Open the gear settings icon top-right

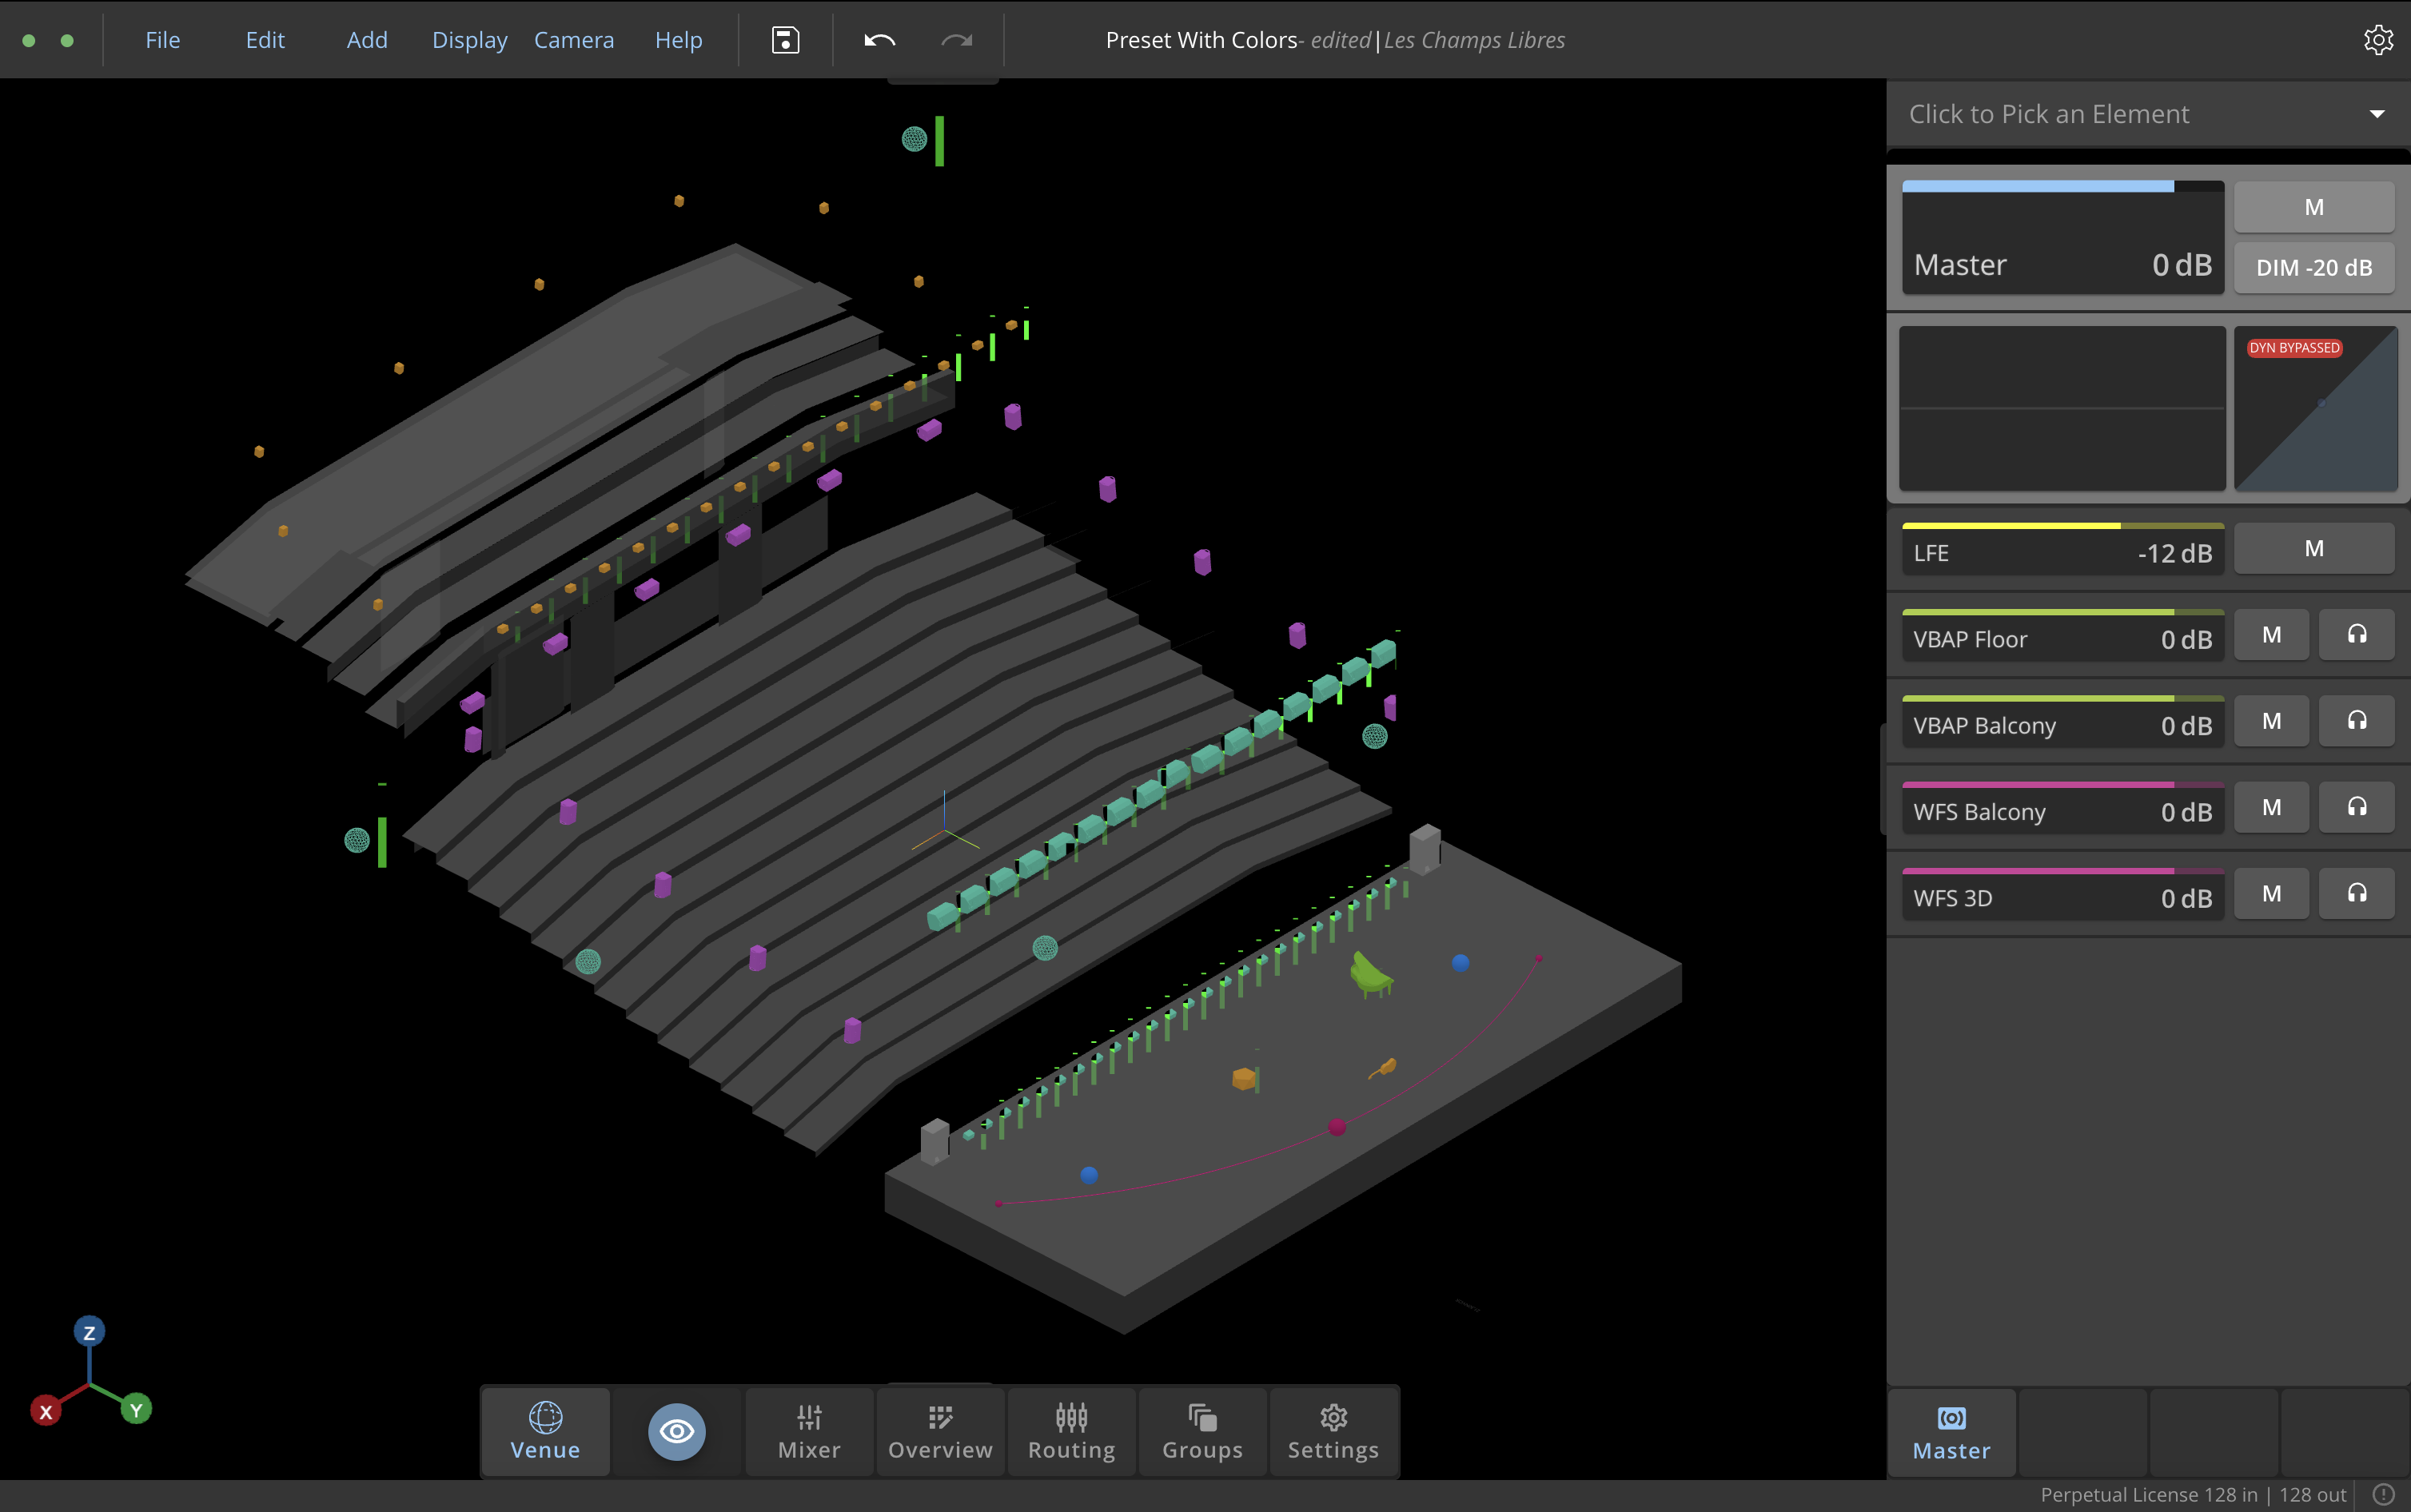[x=2377, y=40]
